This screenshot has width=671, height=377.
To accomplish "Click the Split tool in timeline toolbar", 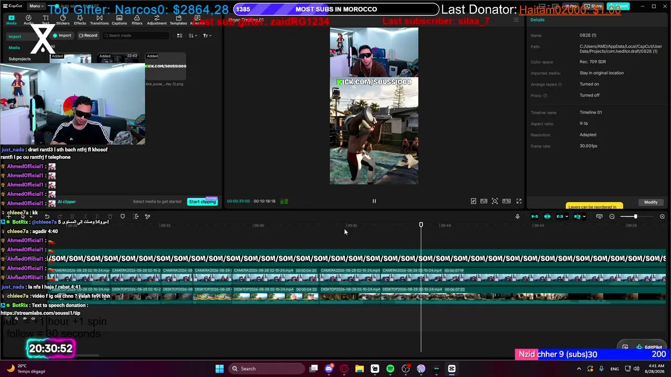I will (72, 216).
